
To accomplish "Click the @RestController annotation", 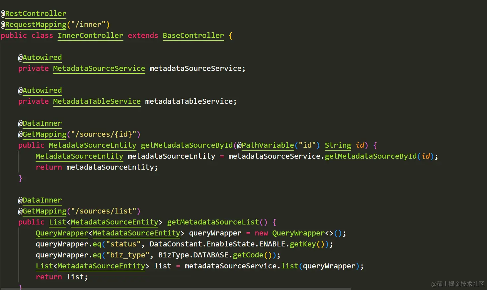I will [33, 14].
